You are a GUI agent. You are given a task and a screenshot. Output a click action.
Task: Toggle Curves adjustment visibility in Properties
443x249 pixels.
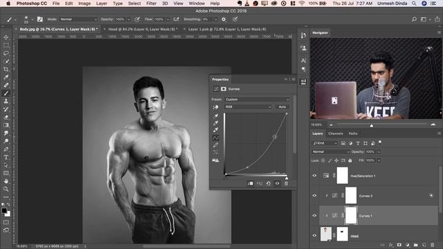click(278, 183)
